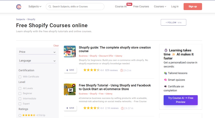Click the Shopify tag under the Shopify guide course
215x118 pixels.
point(94,56)
